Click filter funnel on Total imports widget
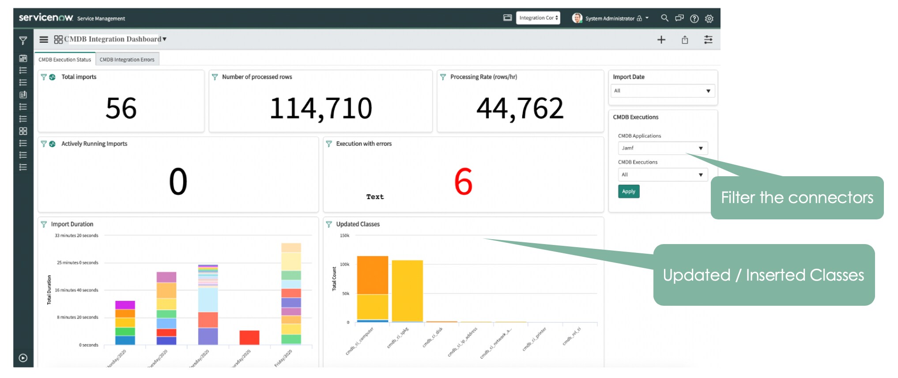 [x=44, y=77]
